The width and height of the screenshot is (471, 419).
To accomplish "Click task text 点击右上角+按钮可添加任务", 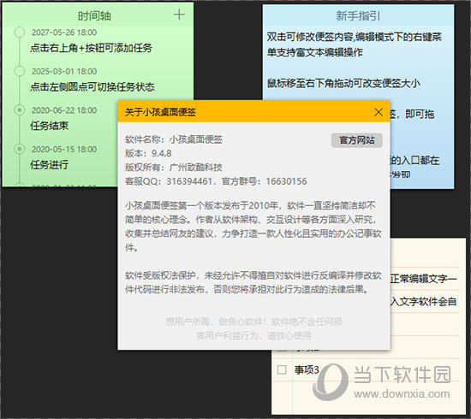I will click(91, 48).
